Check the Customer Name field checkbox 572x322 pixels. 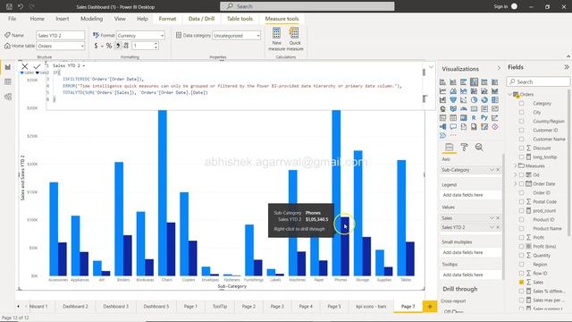521,140
